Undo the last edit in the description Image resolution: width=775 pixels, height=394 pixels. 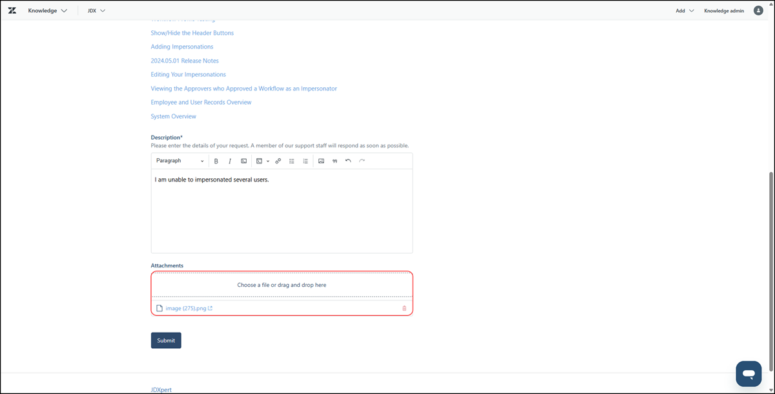pyautogui.click(x=348, y=161)
